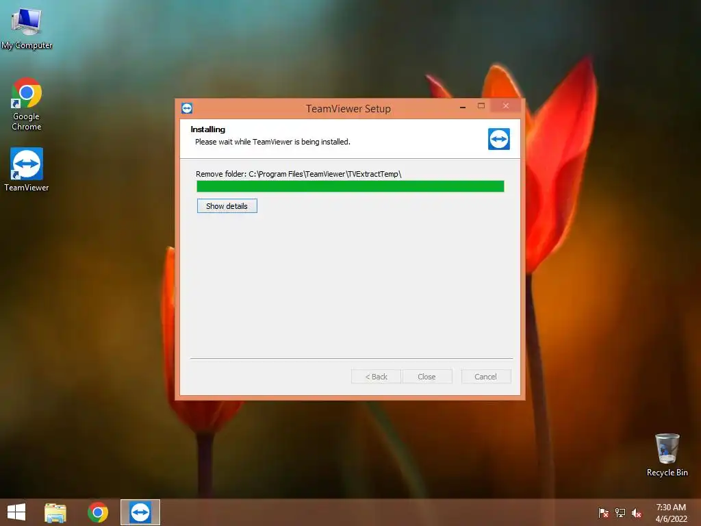Click the TeamViewer logo in the installer header
701x526 pixels.
point(499,138)
